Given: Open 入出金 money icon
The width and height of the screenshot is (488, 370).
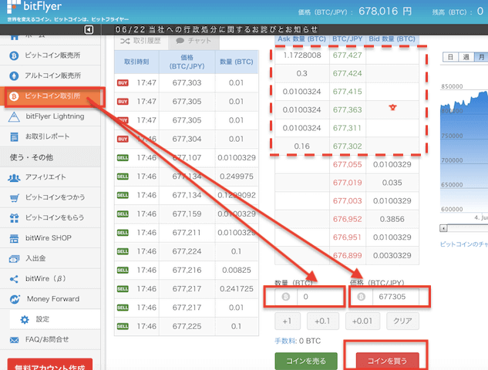Looking at the screenshot, I should pyautogui.click(x=14, y=258).
